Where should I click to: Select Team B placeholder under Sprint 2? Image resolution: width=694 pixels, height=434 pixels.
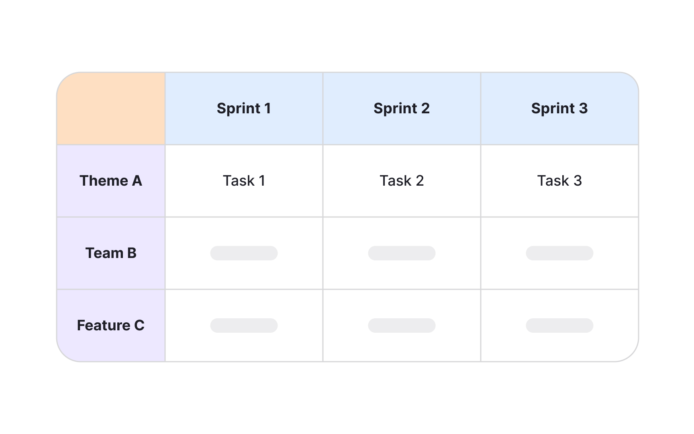pos(402,253)
